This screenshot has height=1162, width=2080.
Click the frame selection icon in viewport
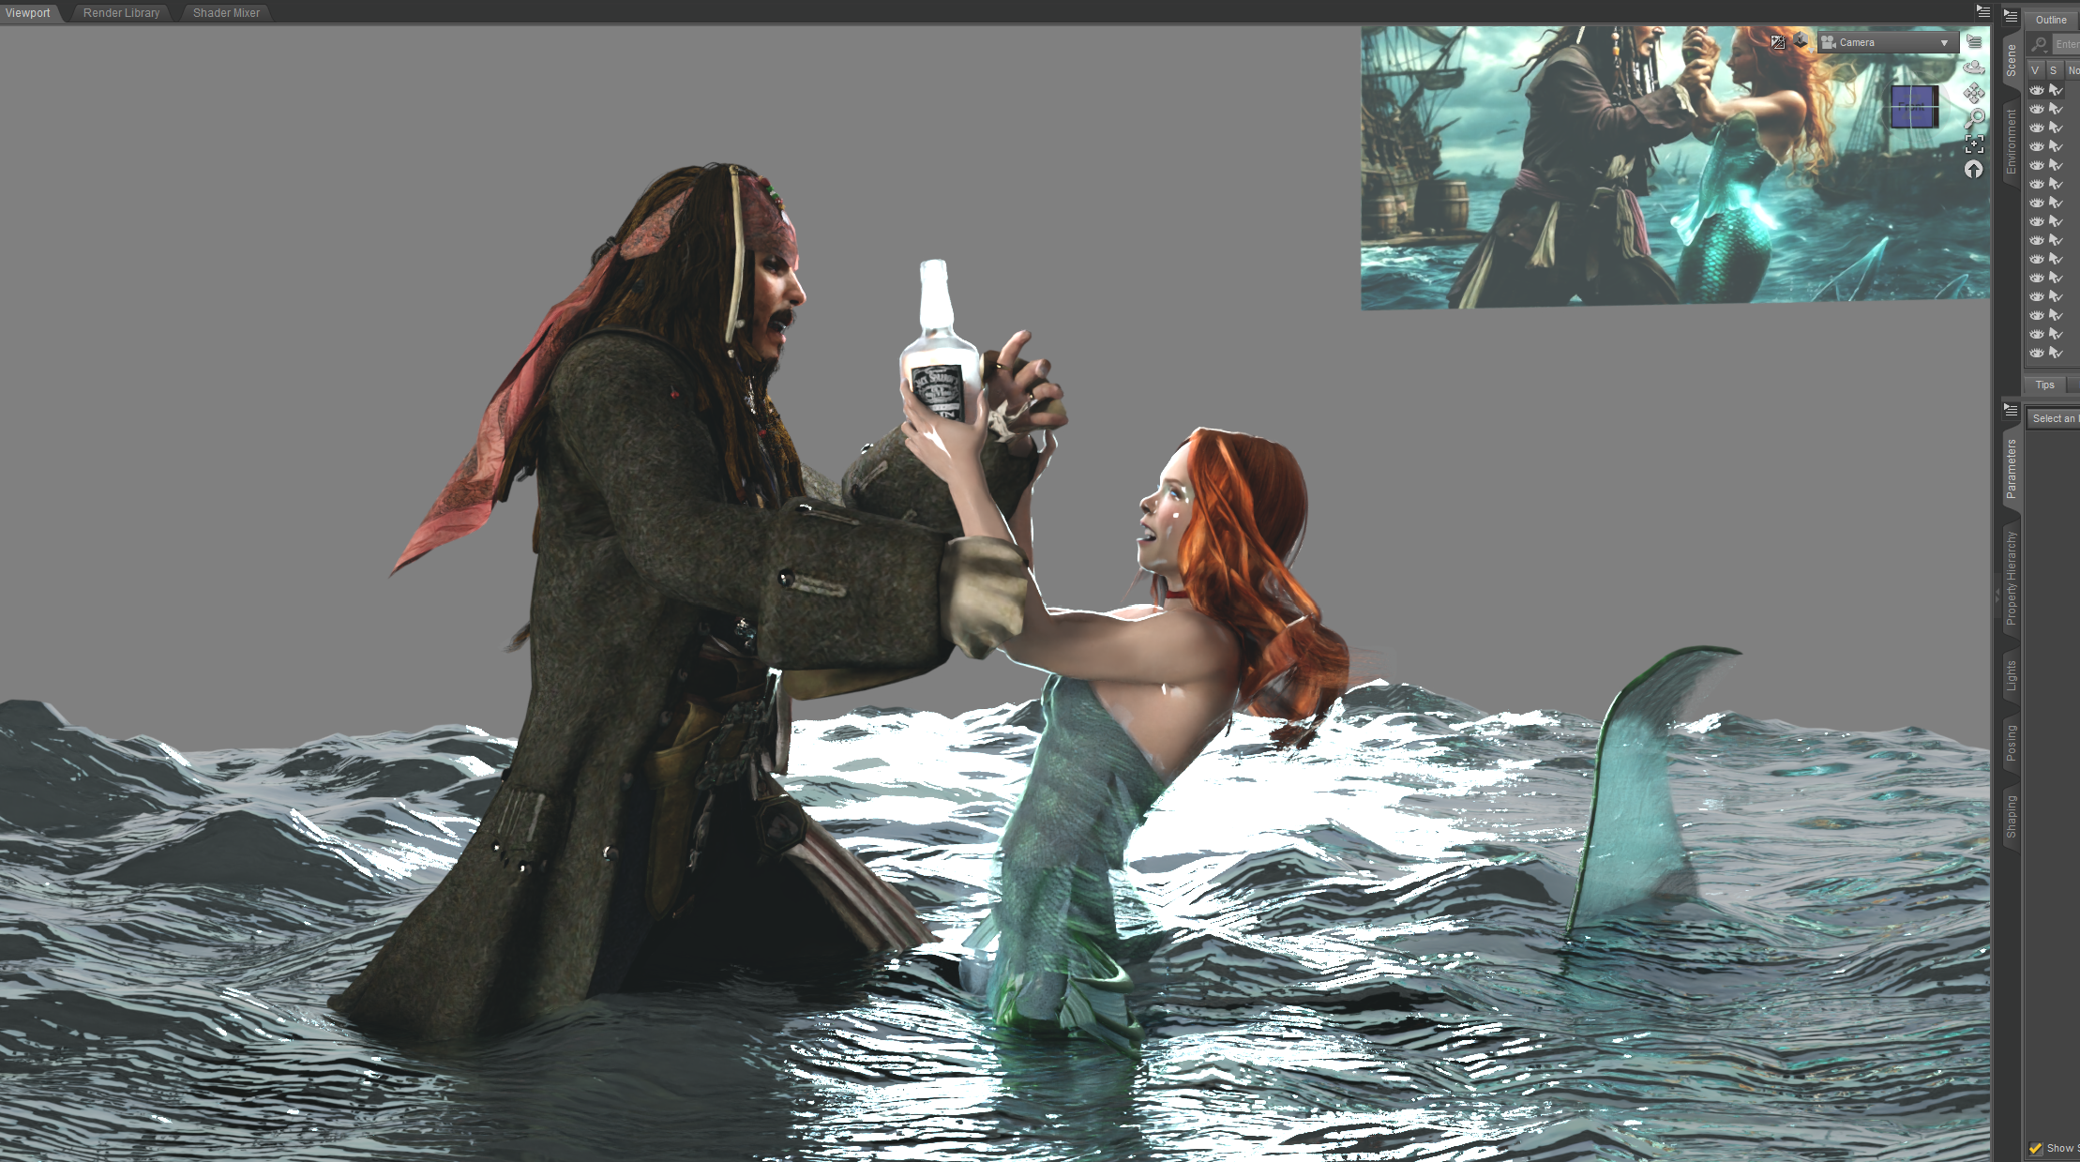(x=1974, y=143)
